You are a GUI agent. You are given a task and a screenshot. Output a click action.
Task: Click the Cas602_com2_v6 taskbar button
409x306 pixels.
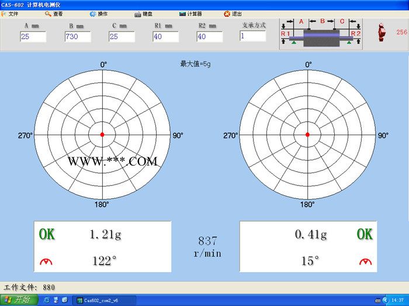tap(102, 300)
